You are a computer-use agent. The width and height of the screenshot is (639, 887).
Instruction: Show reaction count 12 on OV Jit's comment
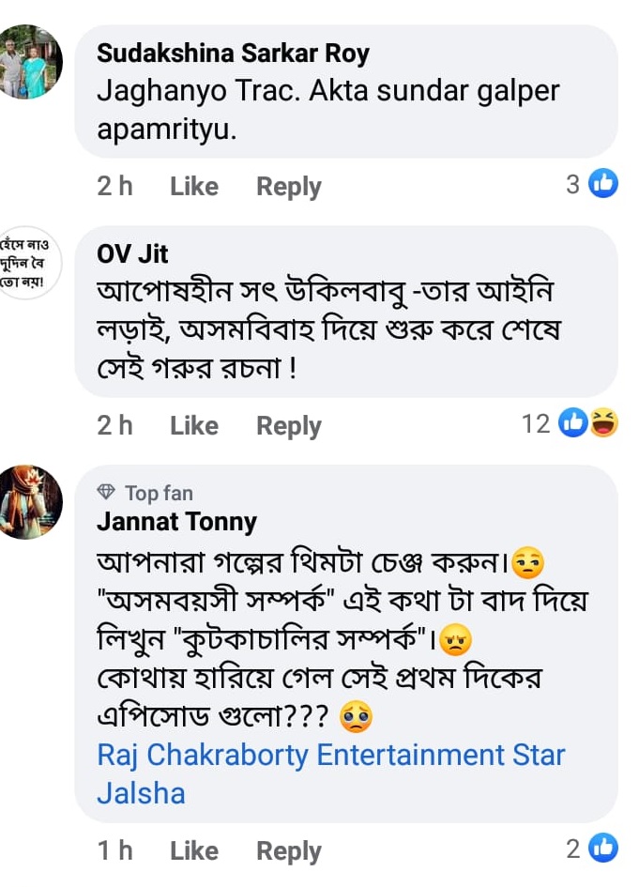[536, 424]
